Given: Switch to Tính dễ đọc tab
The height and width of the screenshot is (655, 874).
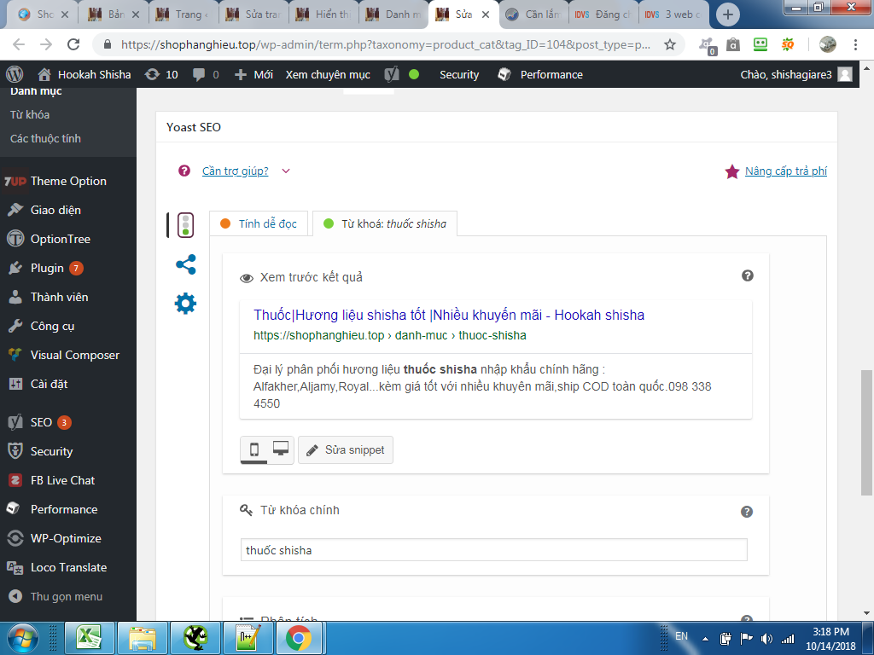Looking at the screenshot, I should coord(259,224).
